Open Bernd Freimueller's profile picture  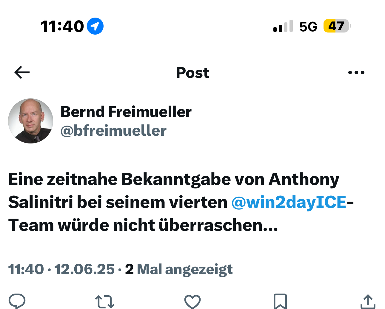click(31, 121)
